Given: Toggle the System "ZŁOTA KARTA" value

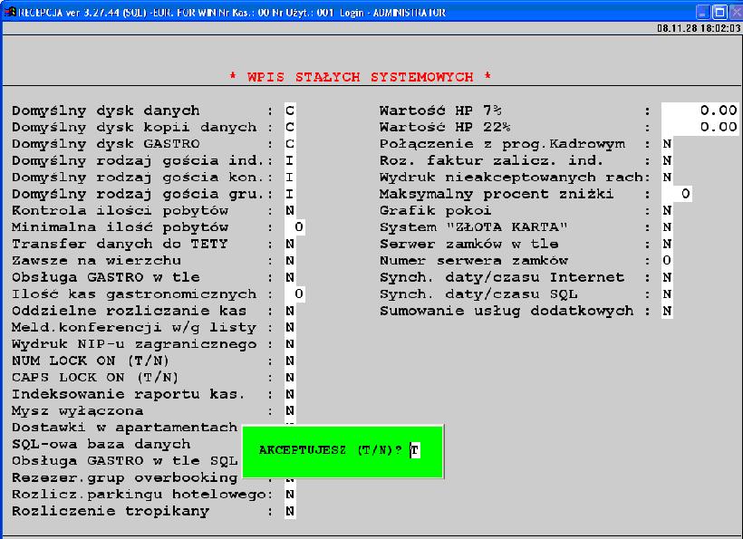Looking at the screenshot, I should click(x=666, y=227).
